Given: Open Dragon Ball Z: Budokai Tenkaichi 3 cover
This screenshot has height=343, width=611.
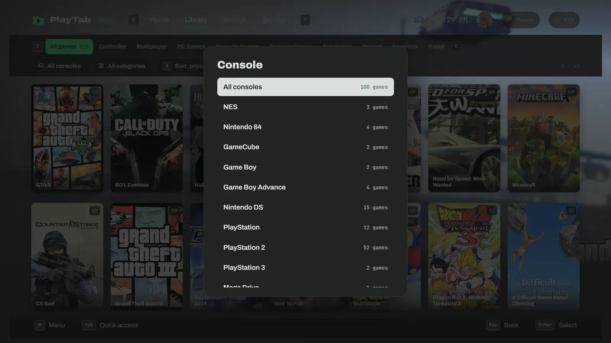Looking at the screenshot, I should point(464,256).
